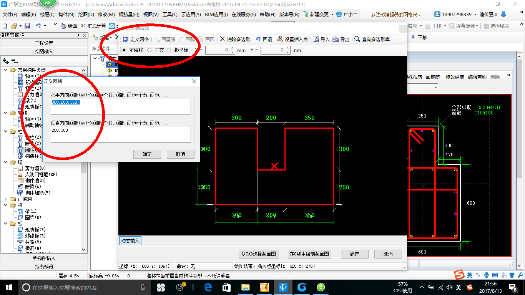Open the 文件(F) menu
The width and height of the screenshot is (525, 295).
coord(10,15)
